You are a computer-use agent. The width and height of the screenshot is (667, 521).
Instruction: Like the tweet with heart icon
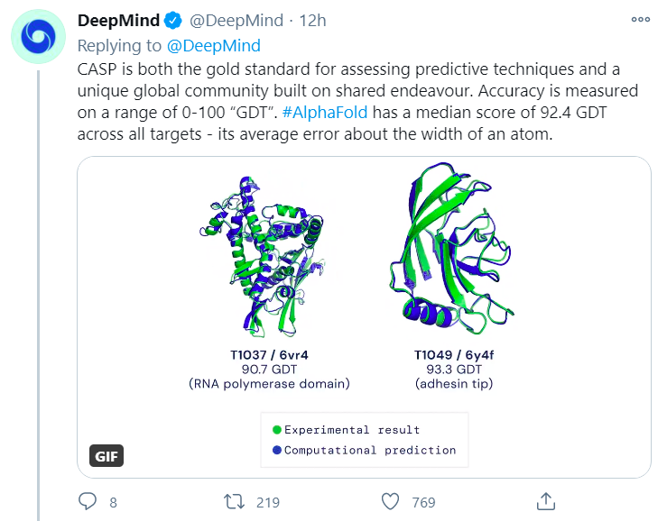390,501
